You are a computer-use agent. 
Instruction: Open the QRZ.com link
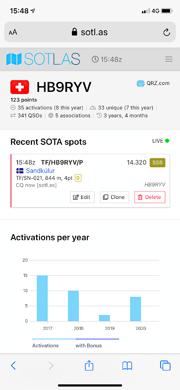pos(153,83)
